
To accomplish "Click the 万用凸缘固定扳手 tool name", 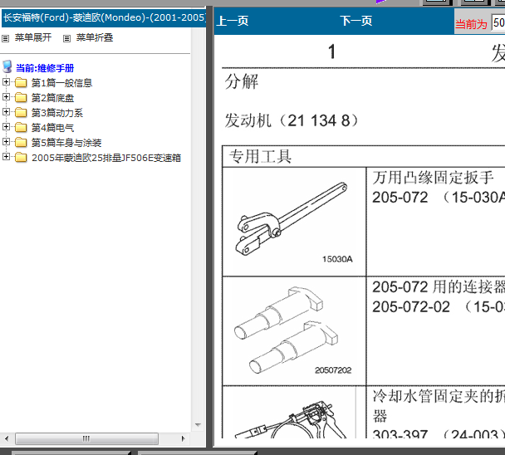I will click(433, 178).
